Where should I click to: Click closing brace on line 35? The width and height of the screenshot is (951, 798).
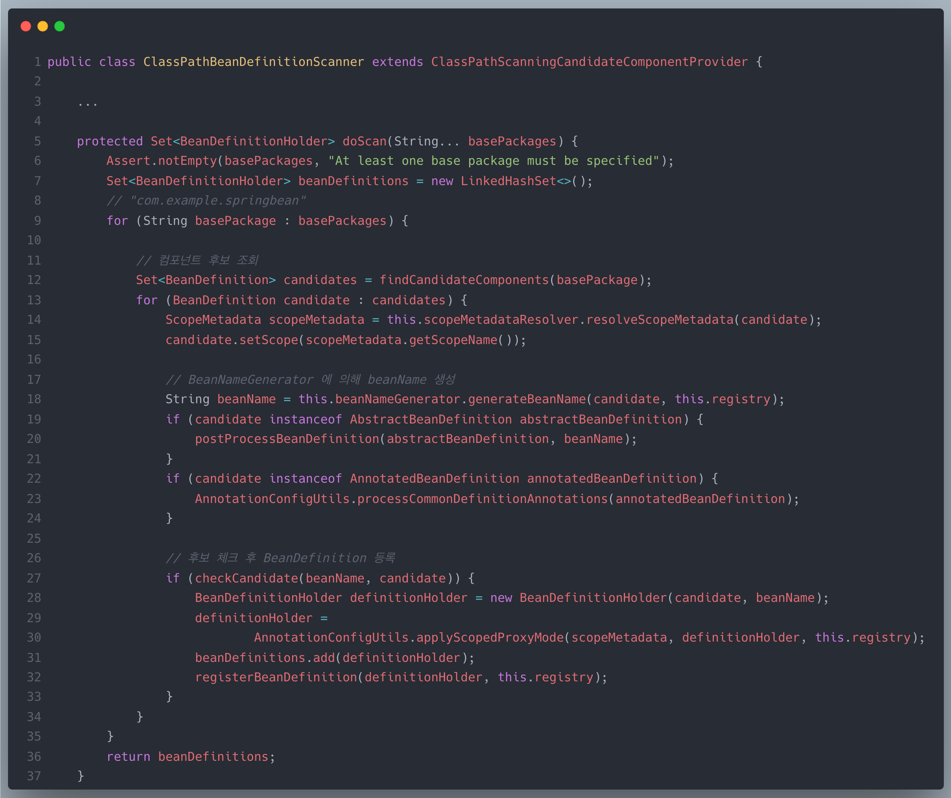[x=110, y=737]
